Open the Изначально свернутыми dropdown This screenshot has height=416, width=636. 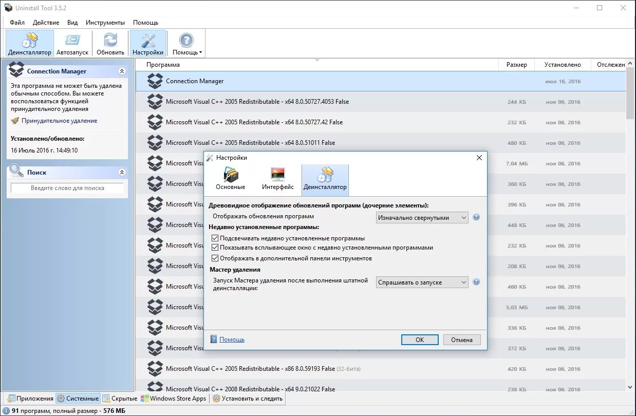coord(422,217)
